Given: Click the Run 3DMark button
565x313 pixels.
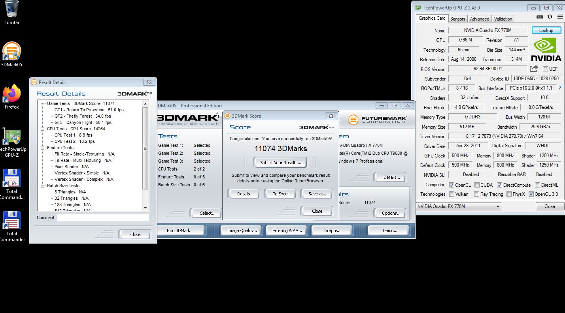Looking at the screenshot, I should 178,231.
